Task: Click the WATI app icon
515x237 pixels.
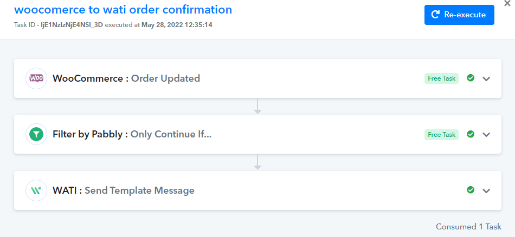Action: point(36,190)
